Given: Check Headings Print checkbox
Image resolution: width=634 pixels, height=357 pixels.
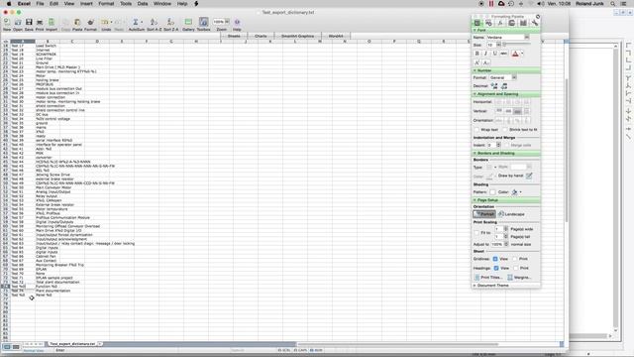Looking at the screenshot, I should coord(515,268).
